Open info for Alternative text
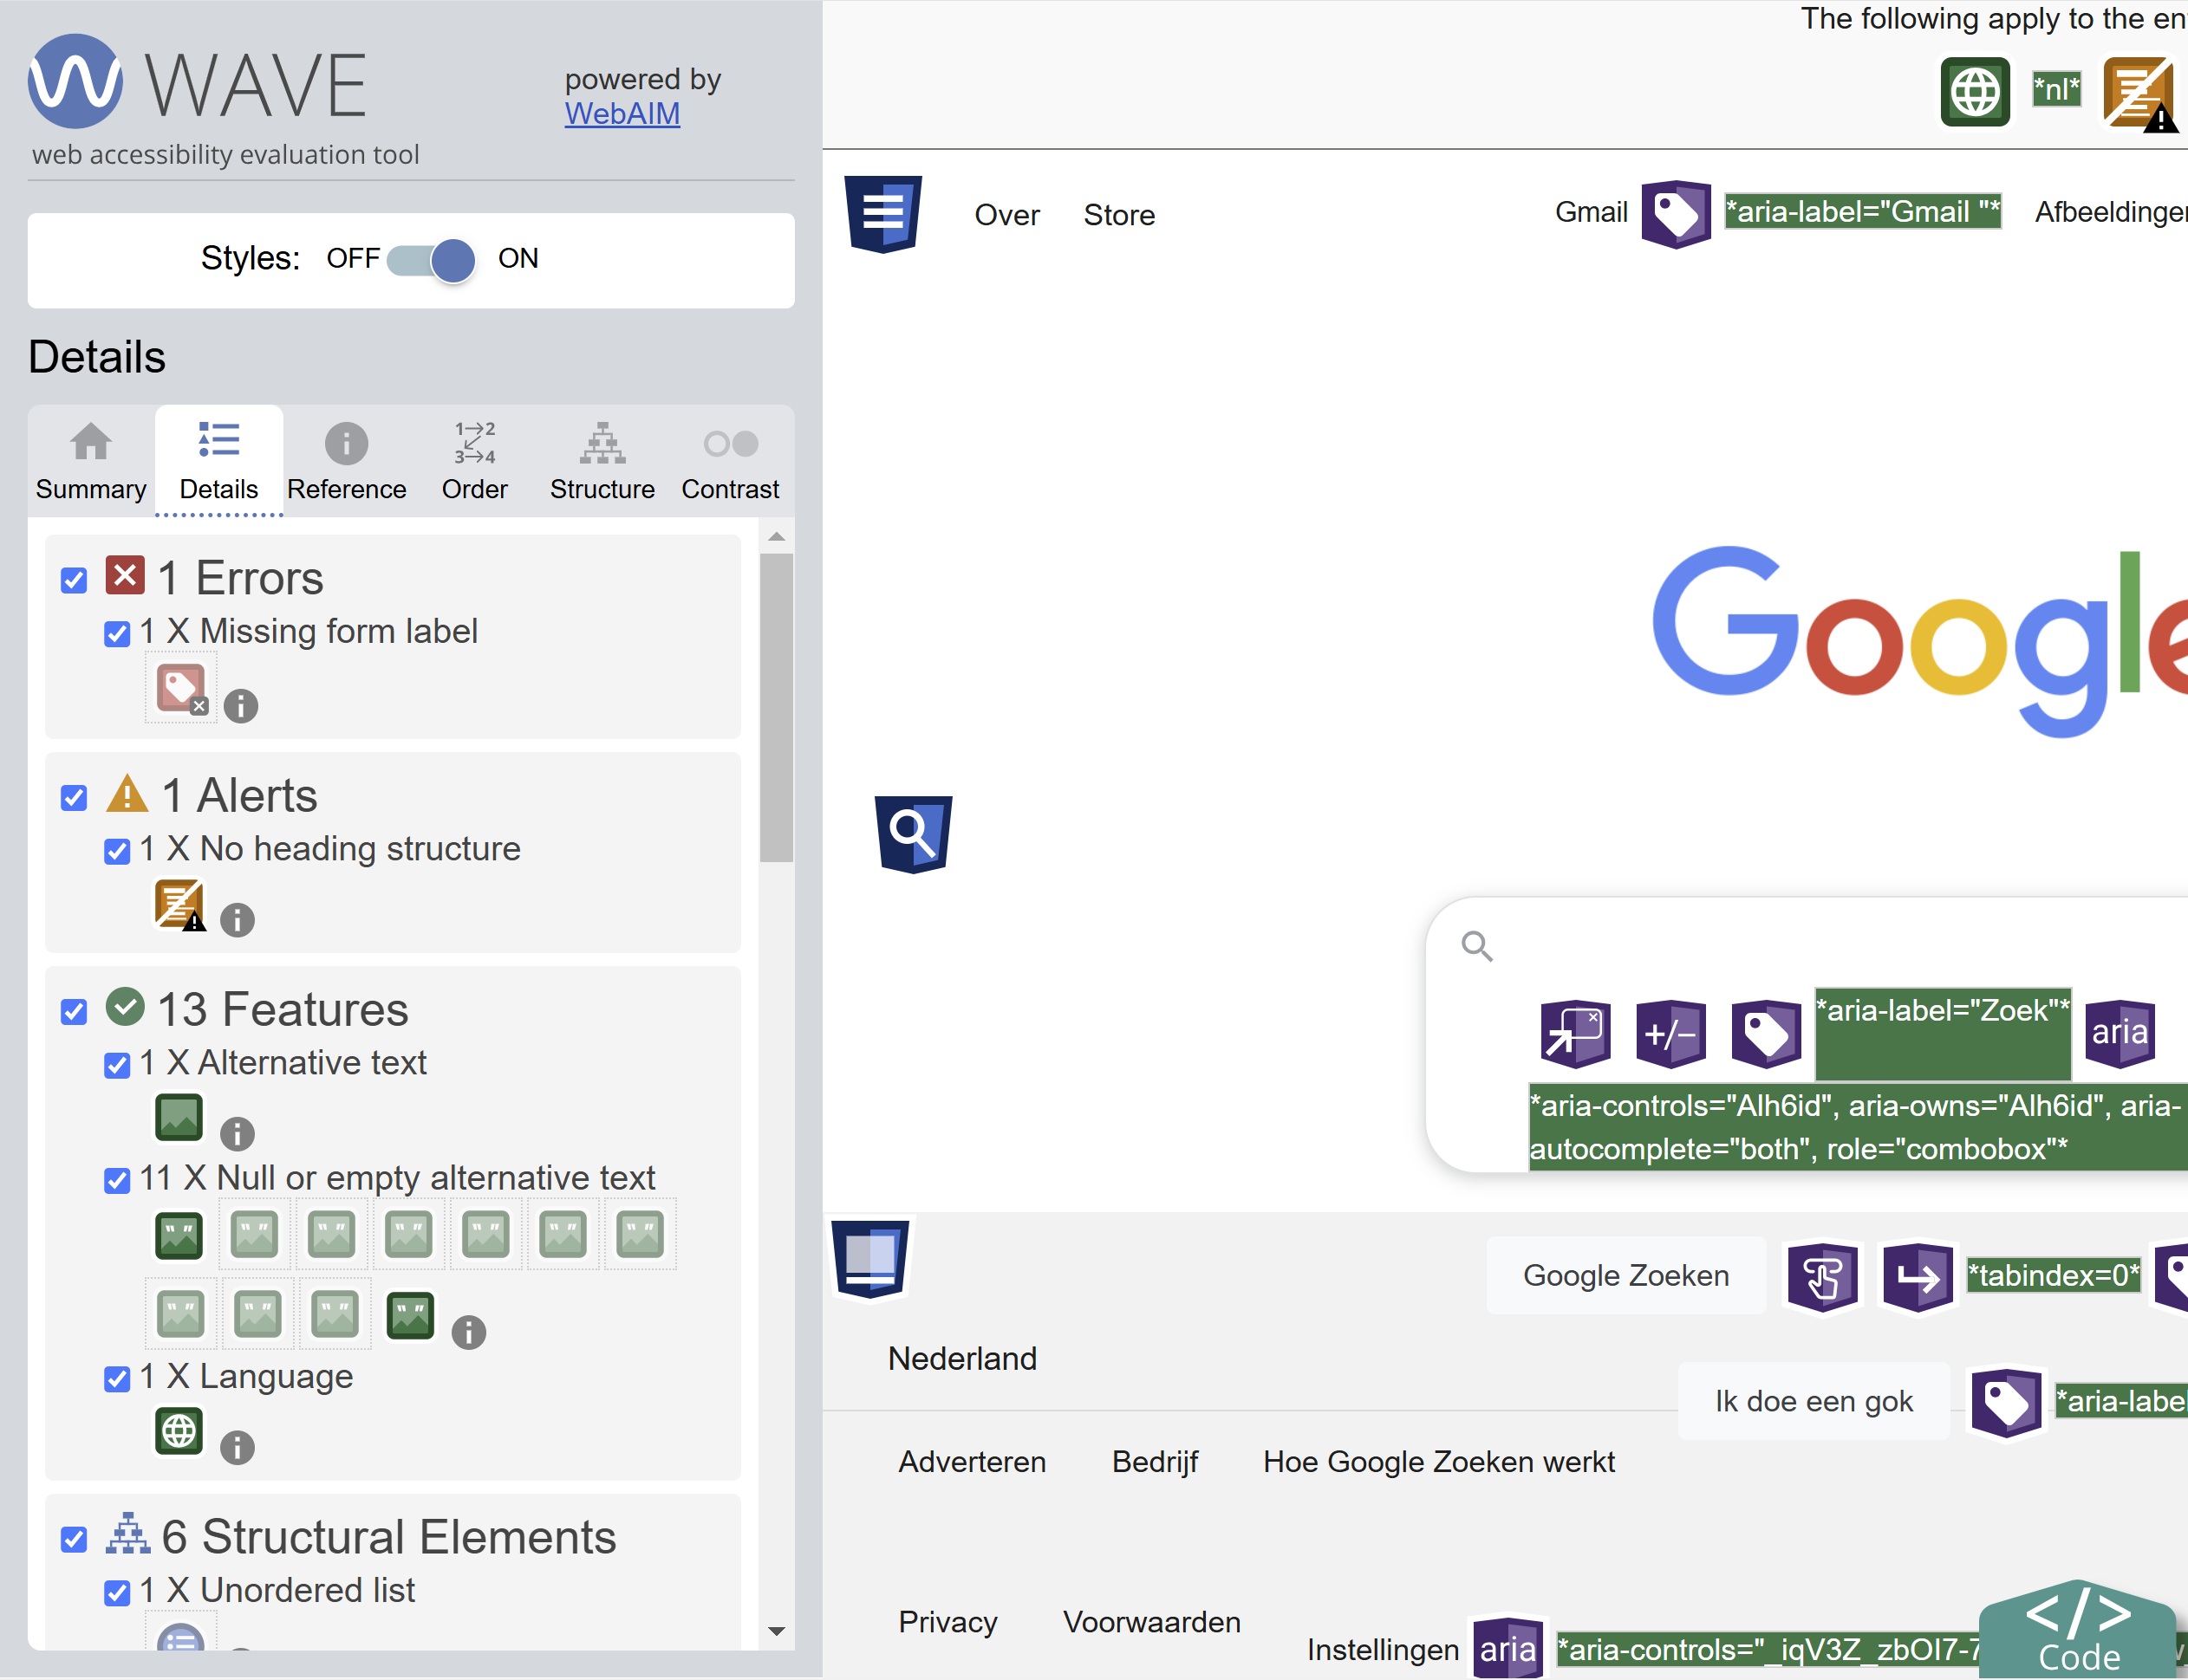 click(x=238, y=1134)
